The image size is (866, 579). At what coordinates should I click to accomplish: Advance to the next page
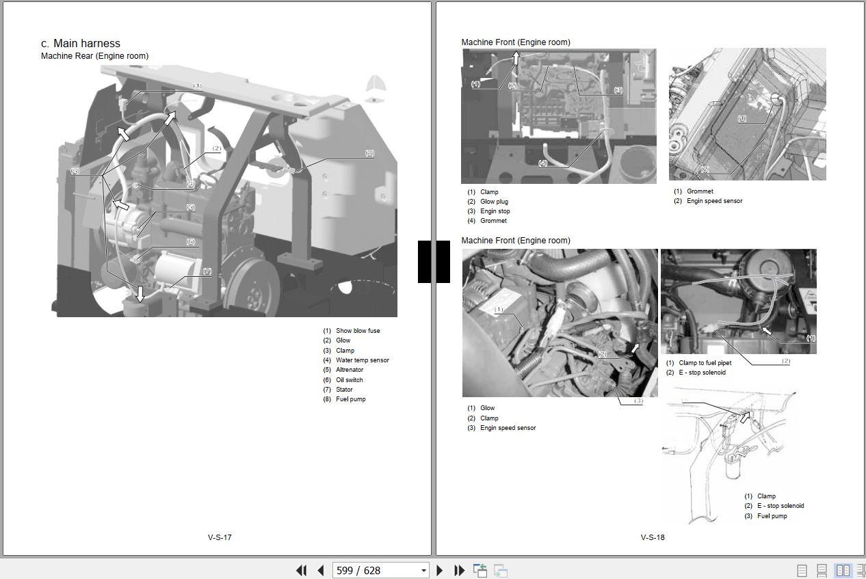point(440,570)
